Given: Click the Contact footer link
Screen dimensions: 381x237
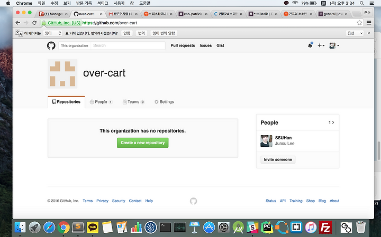Looking at the screenshot, I should [135, 201].
